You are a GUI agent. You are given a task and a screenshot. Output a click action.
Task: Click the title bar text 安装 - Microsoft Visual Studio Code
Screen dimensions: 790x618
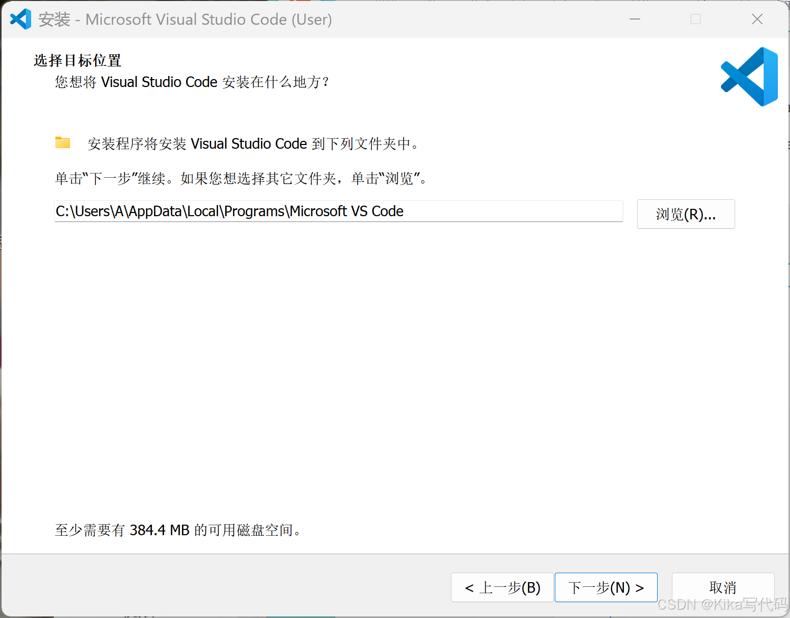[x=185, y=19]
